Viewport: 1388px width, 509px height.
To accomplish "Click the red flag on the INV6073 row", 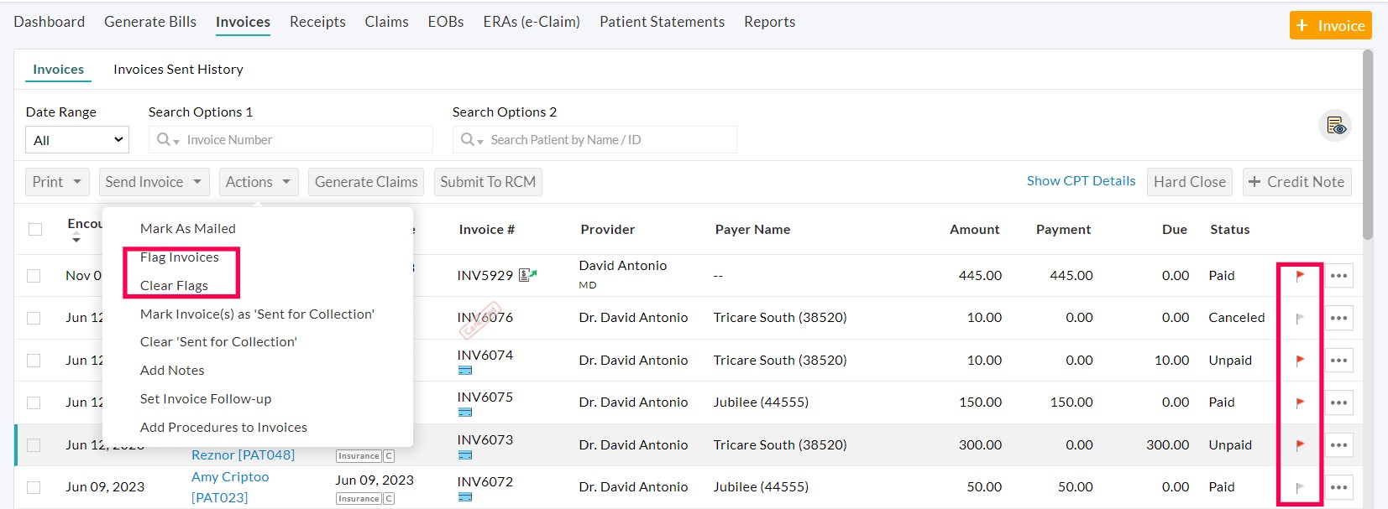I will pos(1300,445).
